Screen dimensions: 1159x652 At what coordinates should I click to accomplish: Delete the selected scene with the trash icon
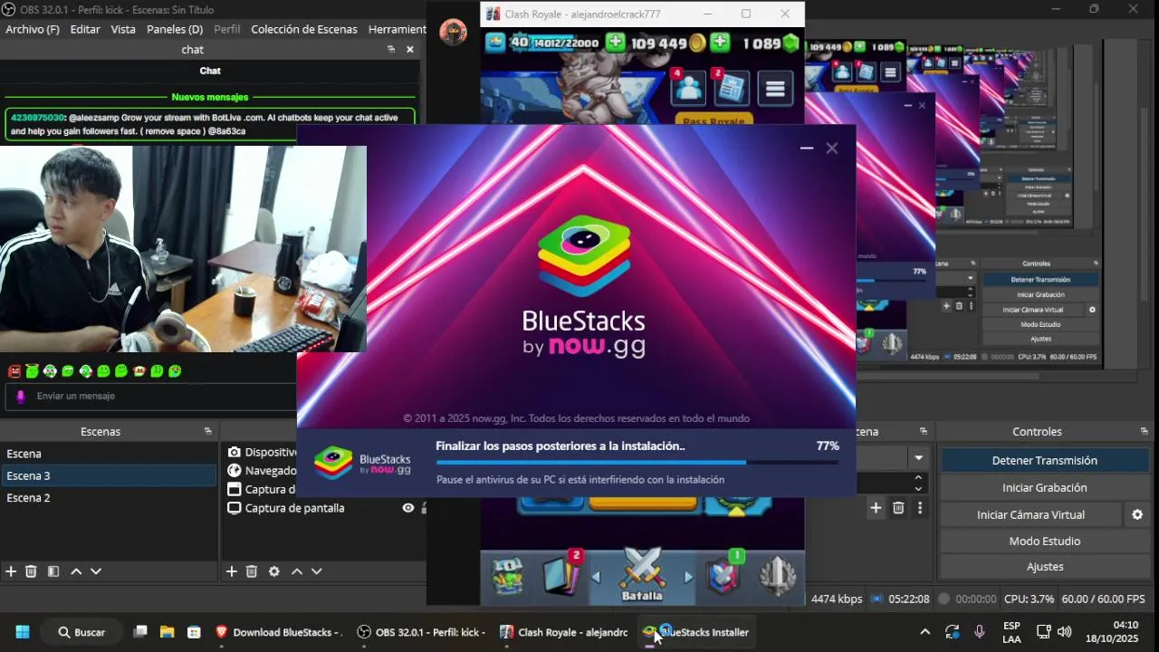[x=31, y=571]
